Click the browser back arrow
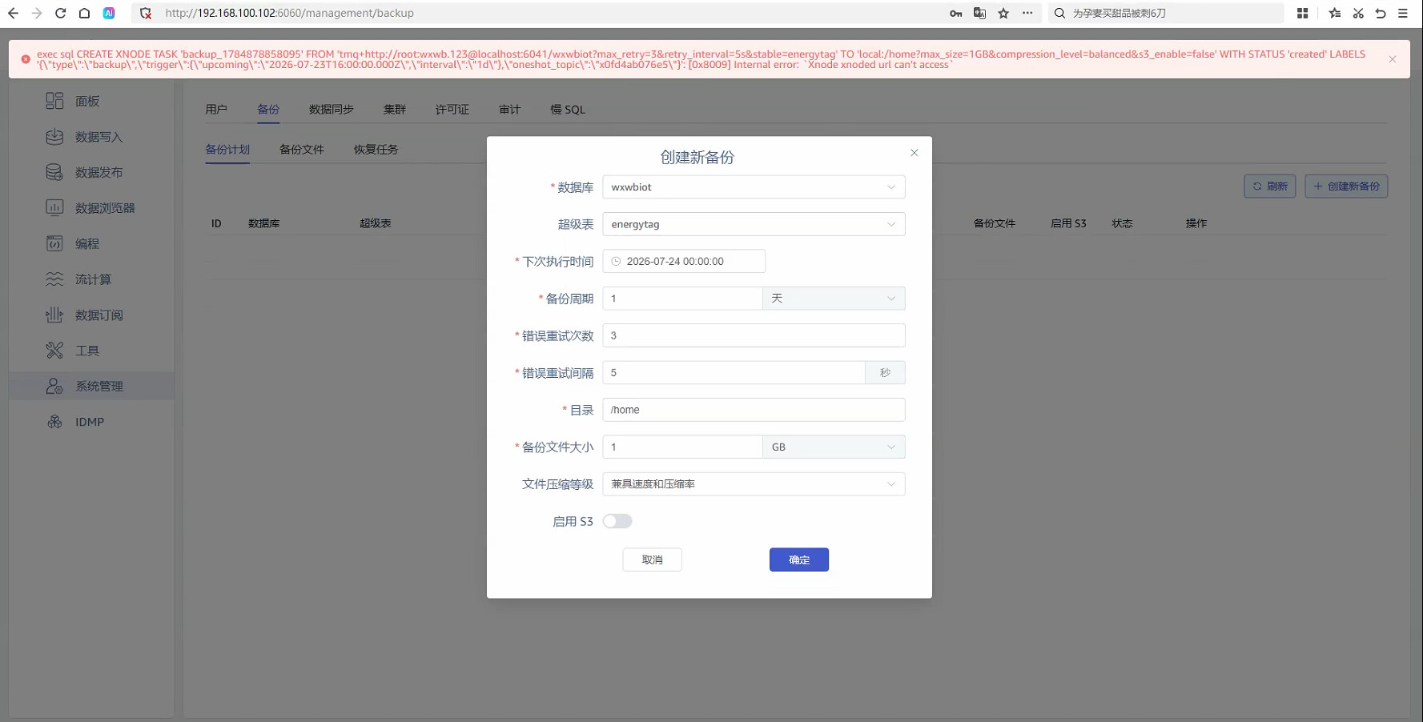This screenshot has width=1423, height=722. click(x=13, y=13)
